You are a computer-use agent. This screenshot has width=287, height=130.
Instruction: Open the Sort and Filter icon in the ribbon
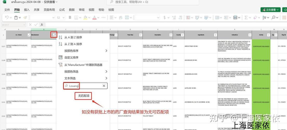264,17
